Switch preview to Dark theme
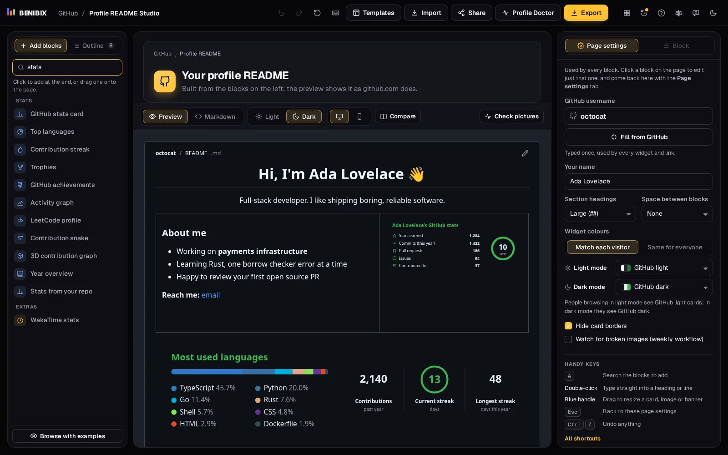Screen dimensions: 728x455 pyautogui.click(x=304, y=116)
